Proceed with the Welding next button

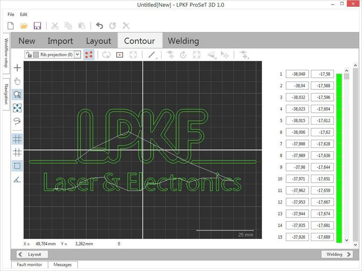338,254
